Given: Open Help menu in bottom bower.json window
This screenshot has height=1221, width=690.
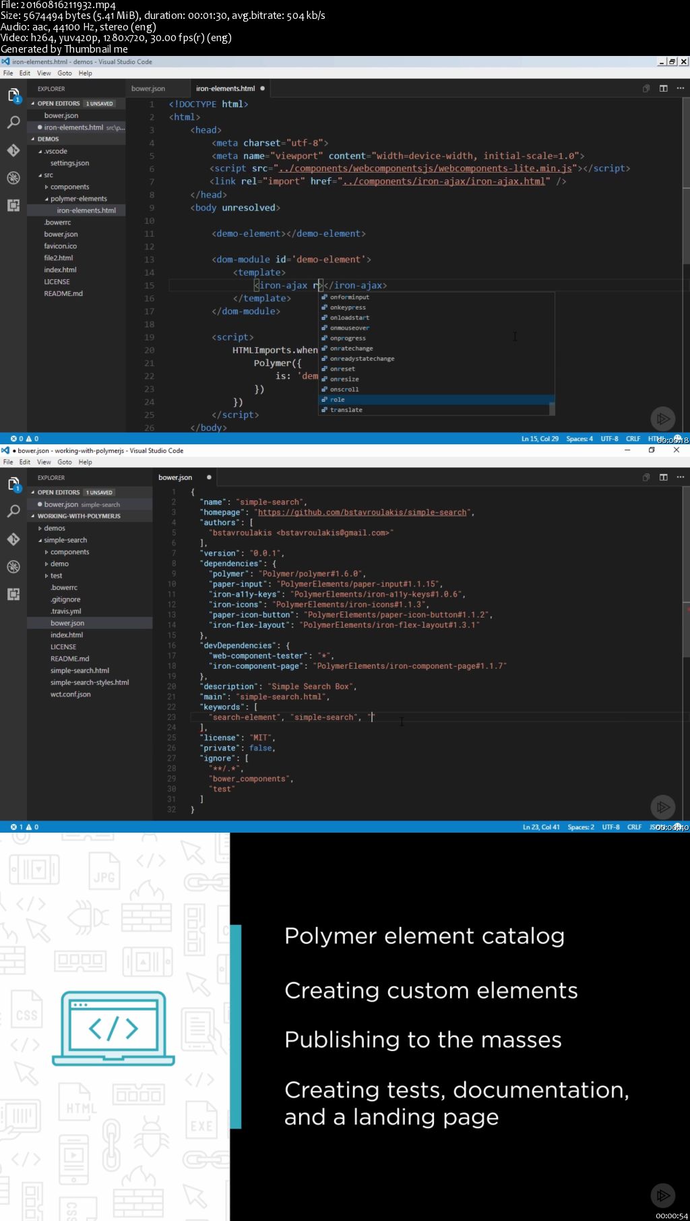Looking at the screenshot, I should coord(85,462).
